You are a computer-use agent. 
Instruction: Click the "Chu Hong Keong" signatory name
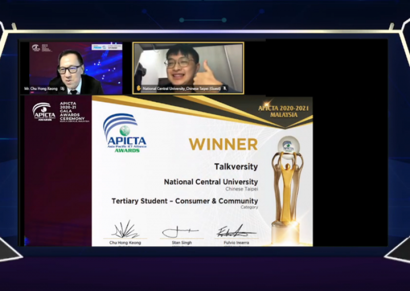125,243
